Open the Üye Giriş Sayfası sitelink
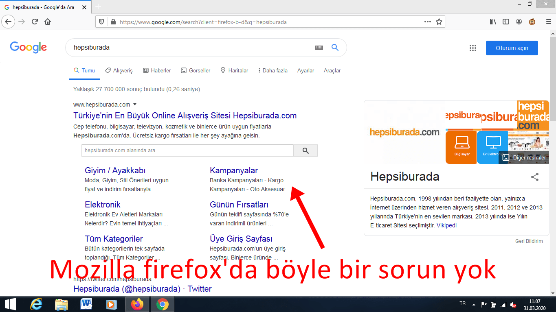Image resolution: width=556 pixels, height=312 pixels. point(241,239)
